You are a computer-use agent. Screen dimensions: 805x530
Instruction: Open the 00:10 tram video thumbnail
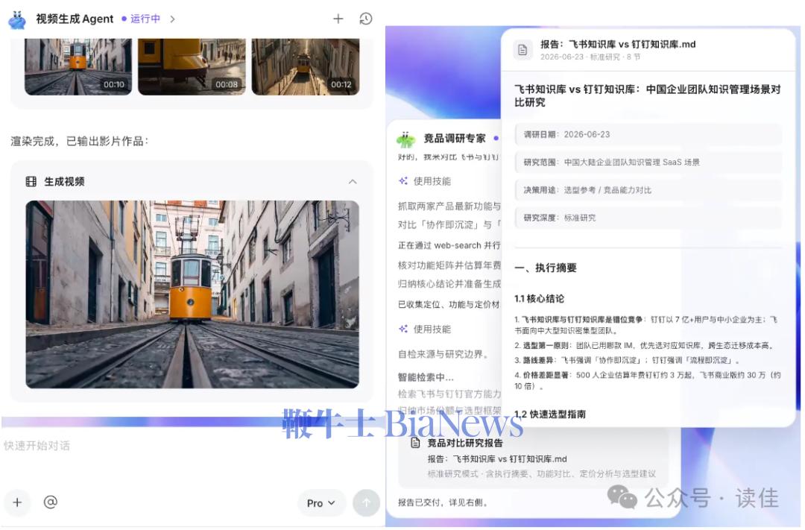click(x=78, y=66)
